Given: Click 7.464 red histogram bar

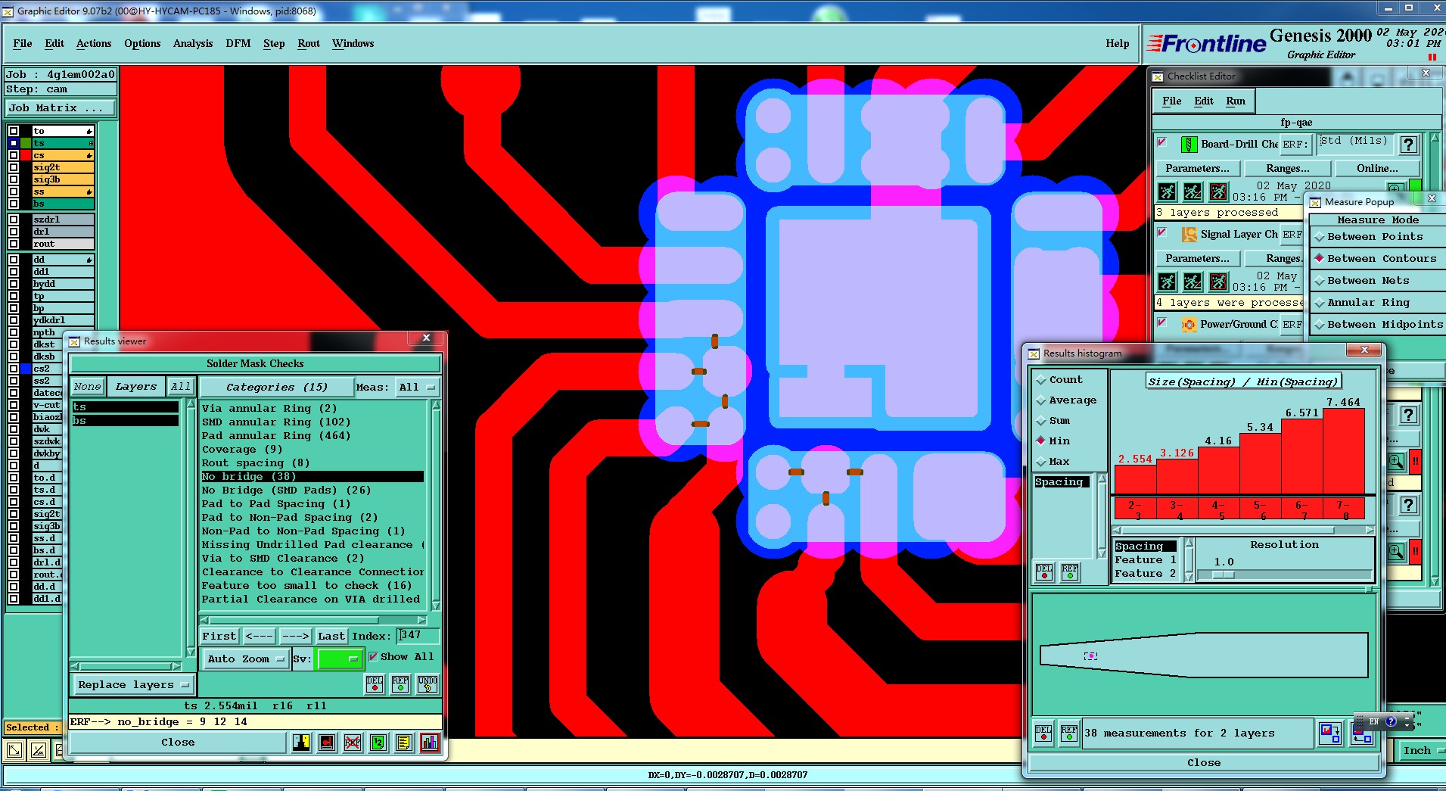Looking at the screenshot, I should [x=1344, y=451].
